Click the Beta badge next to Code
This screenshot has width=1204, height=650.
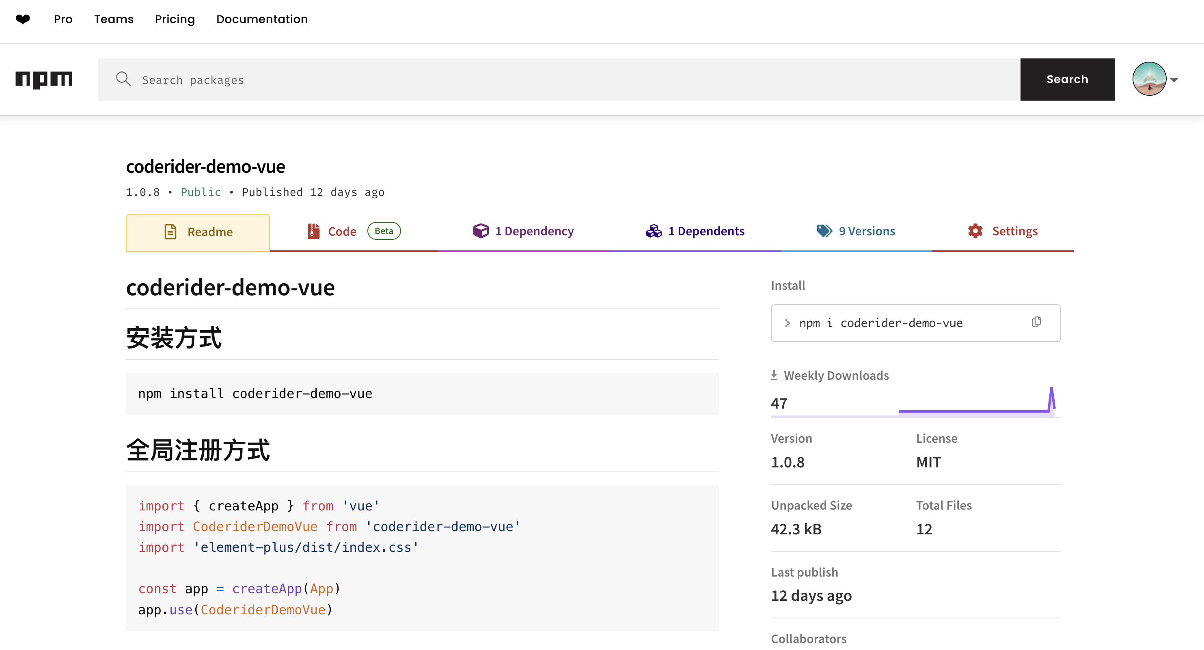click(384, 231)
